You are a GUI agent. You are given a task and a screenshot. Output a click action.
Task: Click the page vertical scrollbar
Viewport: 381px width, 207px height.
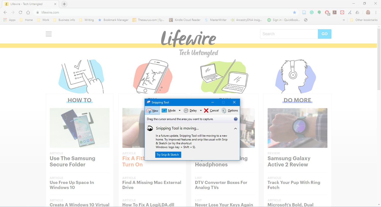click(x=379, y=59)
